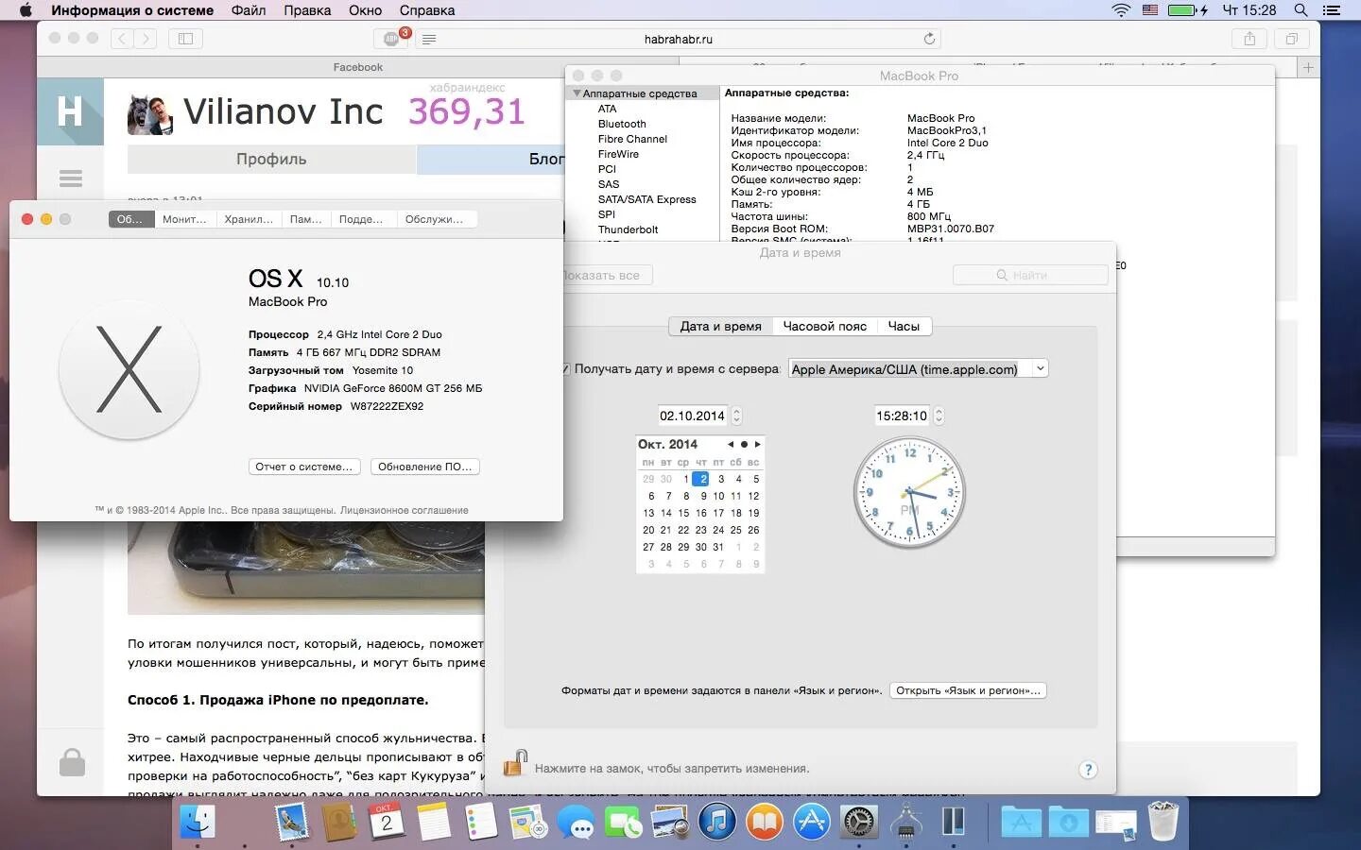Select day 15 in the October calendar

683,513
